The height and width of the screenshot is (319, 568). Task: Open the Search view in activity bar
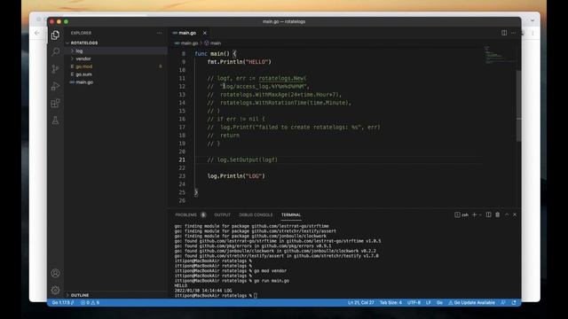pos(55,51)
